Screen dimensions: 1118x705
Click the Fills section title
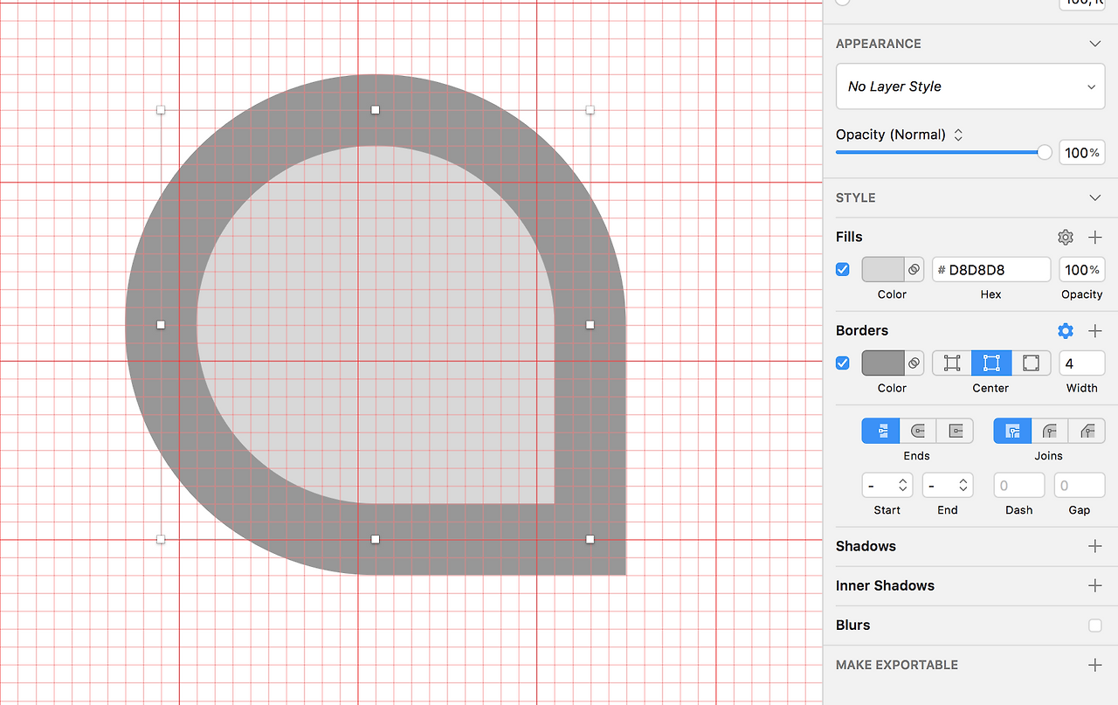849,237
